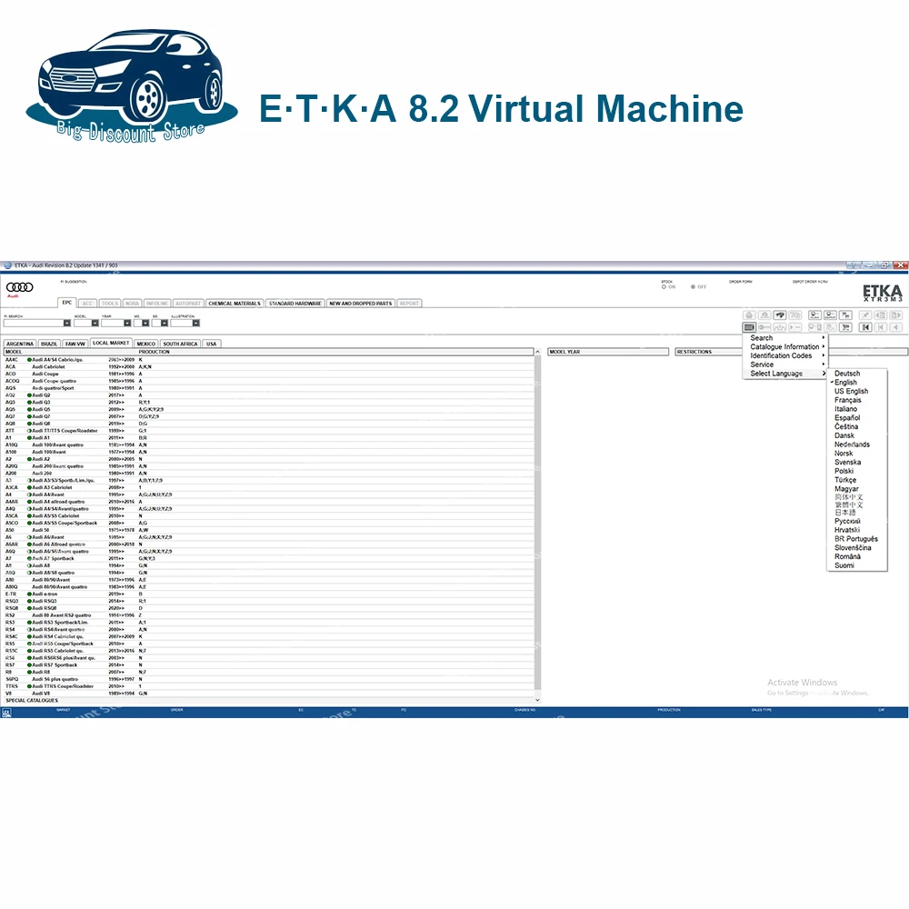Open the MODEL dropdown
The image size is (909, 909).
(x=95, y=323)
